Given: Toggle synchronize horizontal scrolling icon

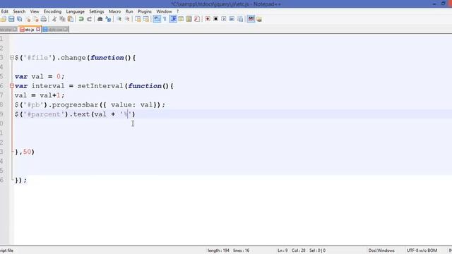Looking at the screenshot, I should (x=146, y=19).
